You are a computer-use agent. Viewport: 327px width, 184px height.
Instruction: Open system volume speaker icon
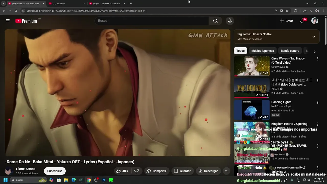click(x=309, y=180)
